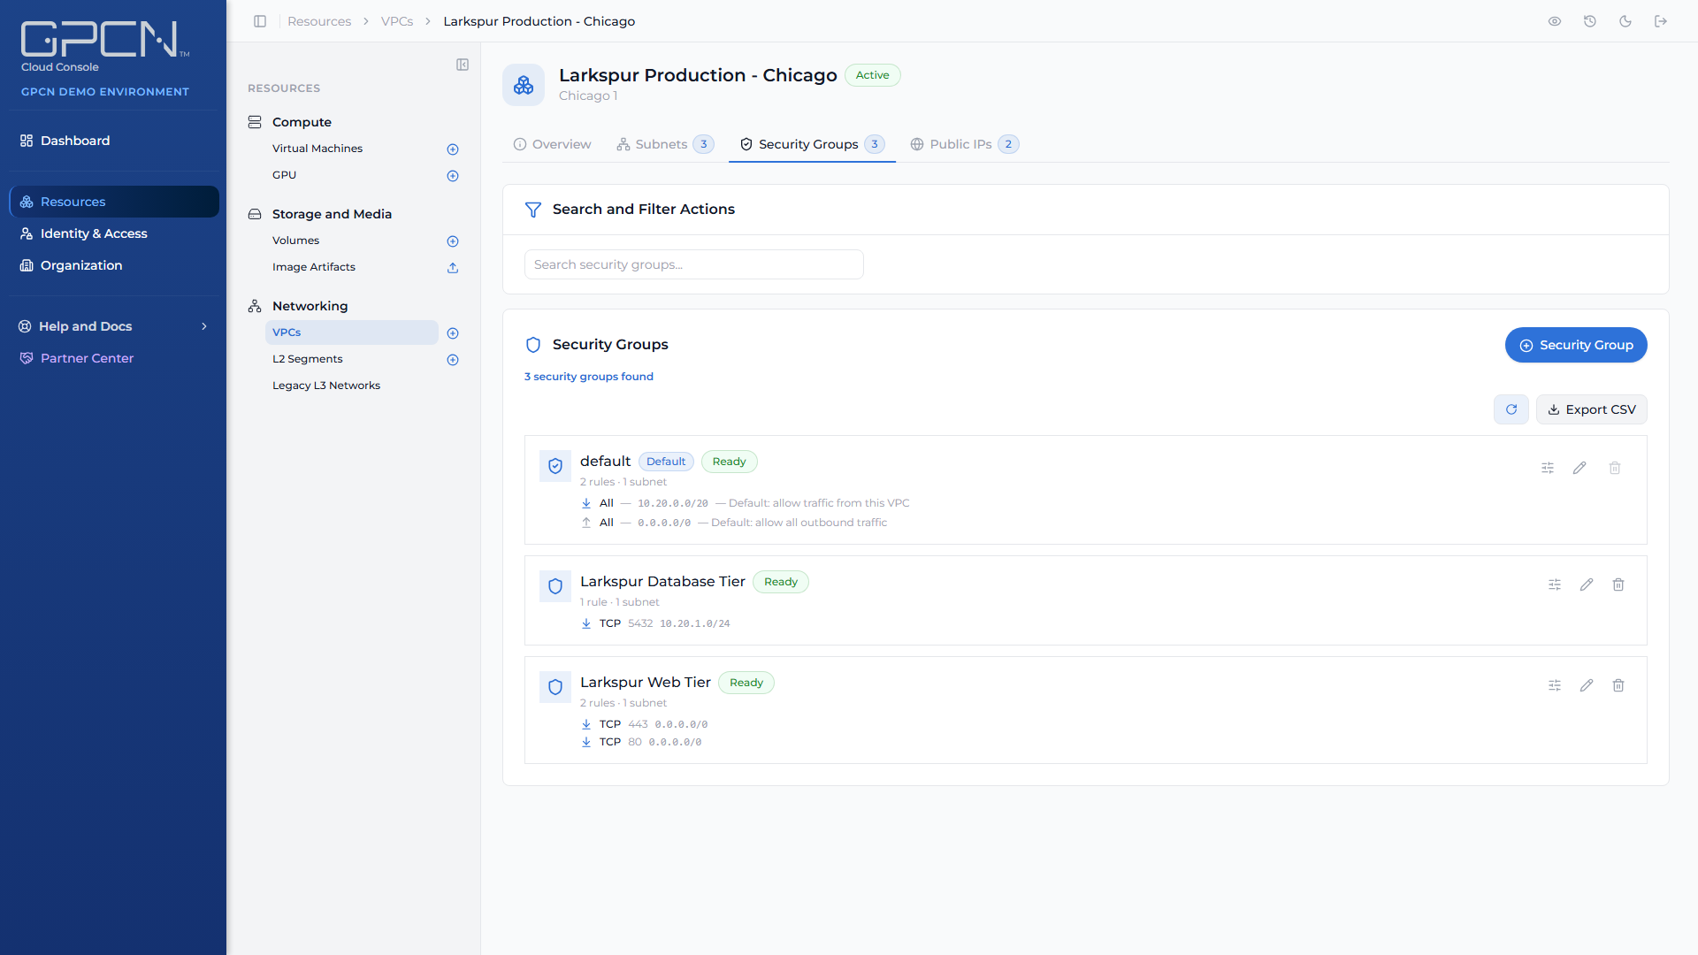
Task: Delete the default security group
Action: [x=1615, y=468]
